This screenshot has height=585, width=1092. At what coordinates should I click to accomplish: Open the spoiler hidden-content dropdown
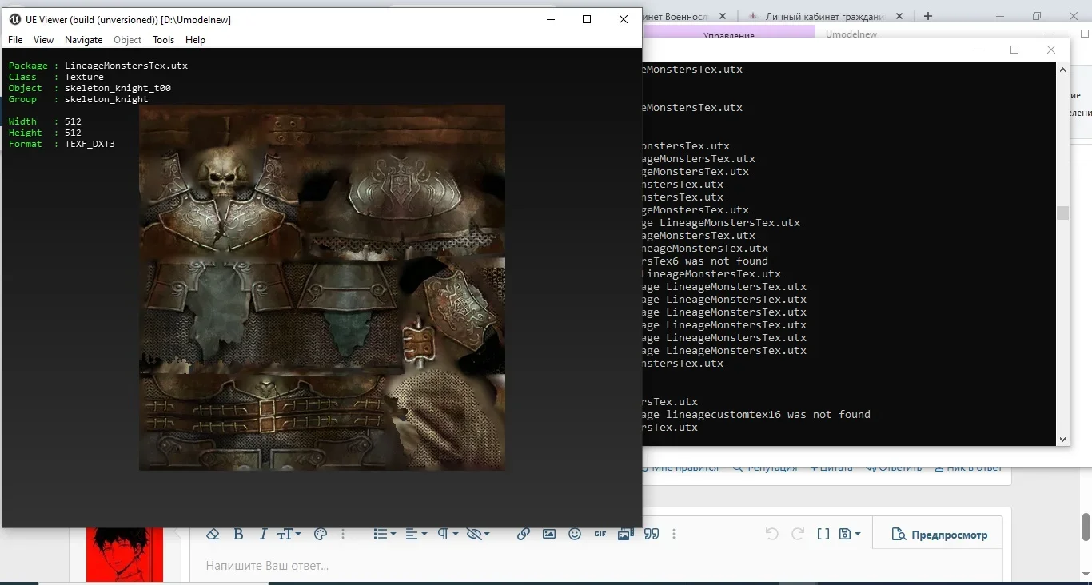pyautogui.click(x=478, y=534)
